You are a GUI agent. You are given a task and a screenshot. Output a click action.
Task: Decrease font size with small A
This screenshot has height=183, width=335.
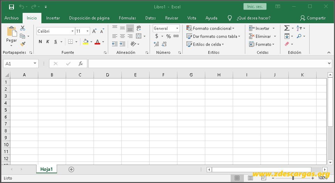102,31
